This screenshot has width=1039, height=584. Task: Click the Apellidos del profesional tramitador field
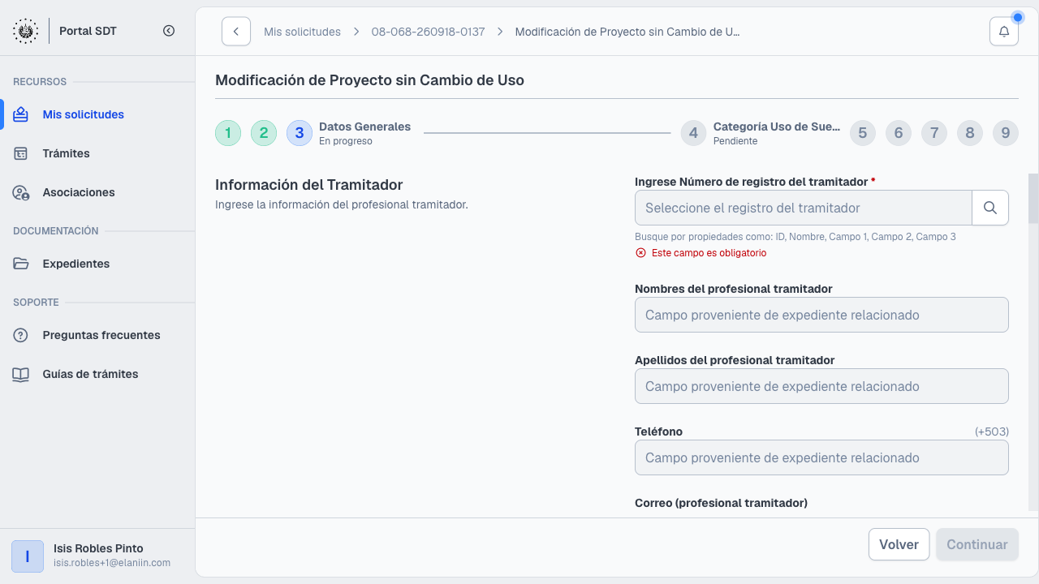821,386
